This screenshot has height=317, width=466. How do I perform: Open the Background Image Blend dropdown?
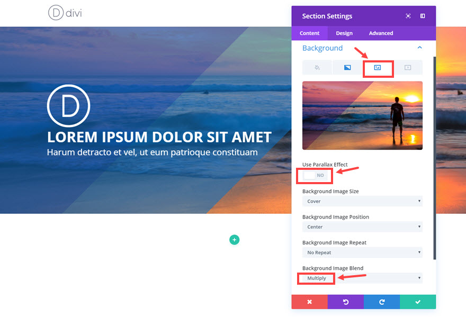362,278
